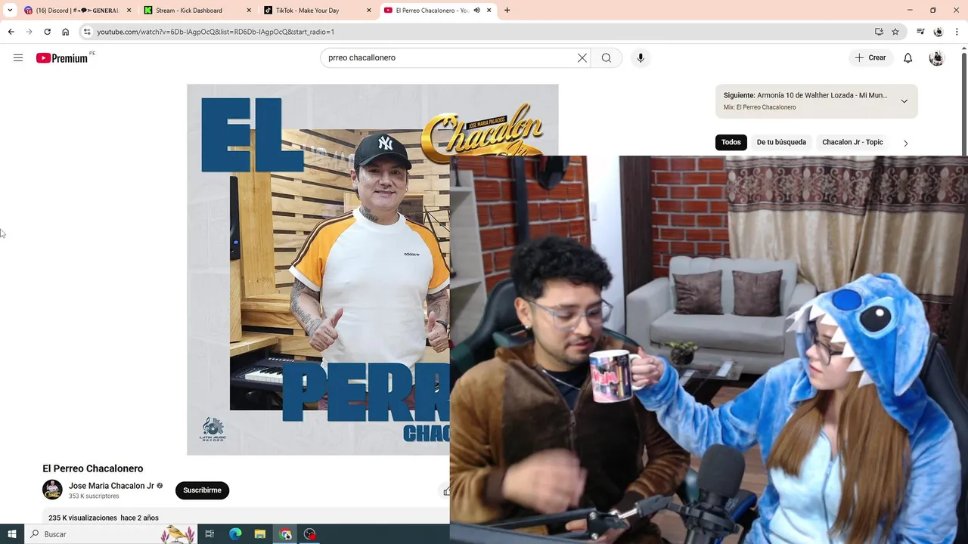Switch to Chrome in the taskbar
The width and height of the screenshot is (968, 544).
click(x=285, y=534)
